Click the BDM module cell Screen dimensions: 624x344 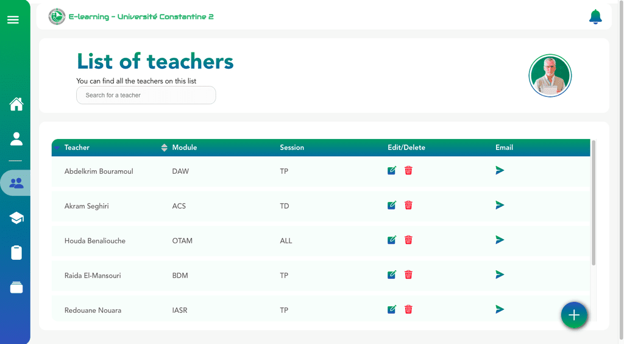point(180,275)
